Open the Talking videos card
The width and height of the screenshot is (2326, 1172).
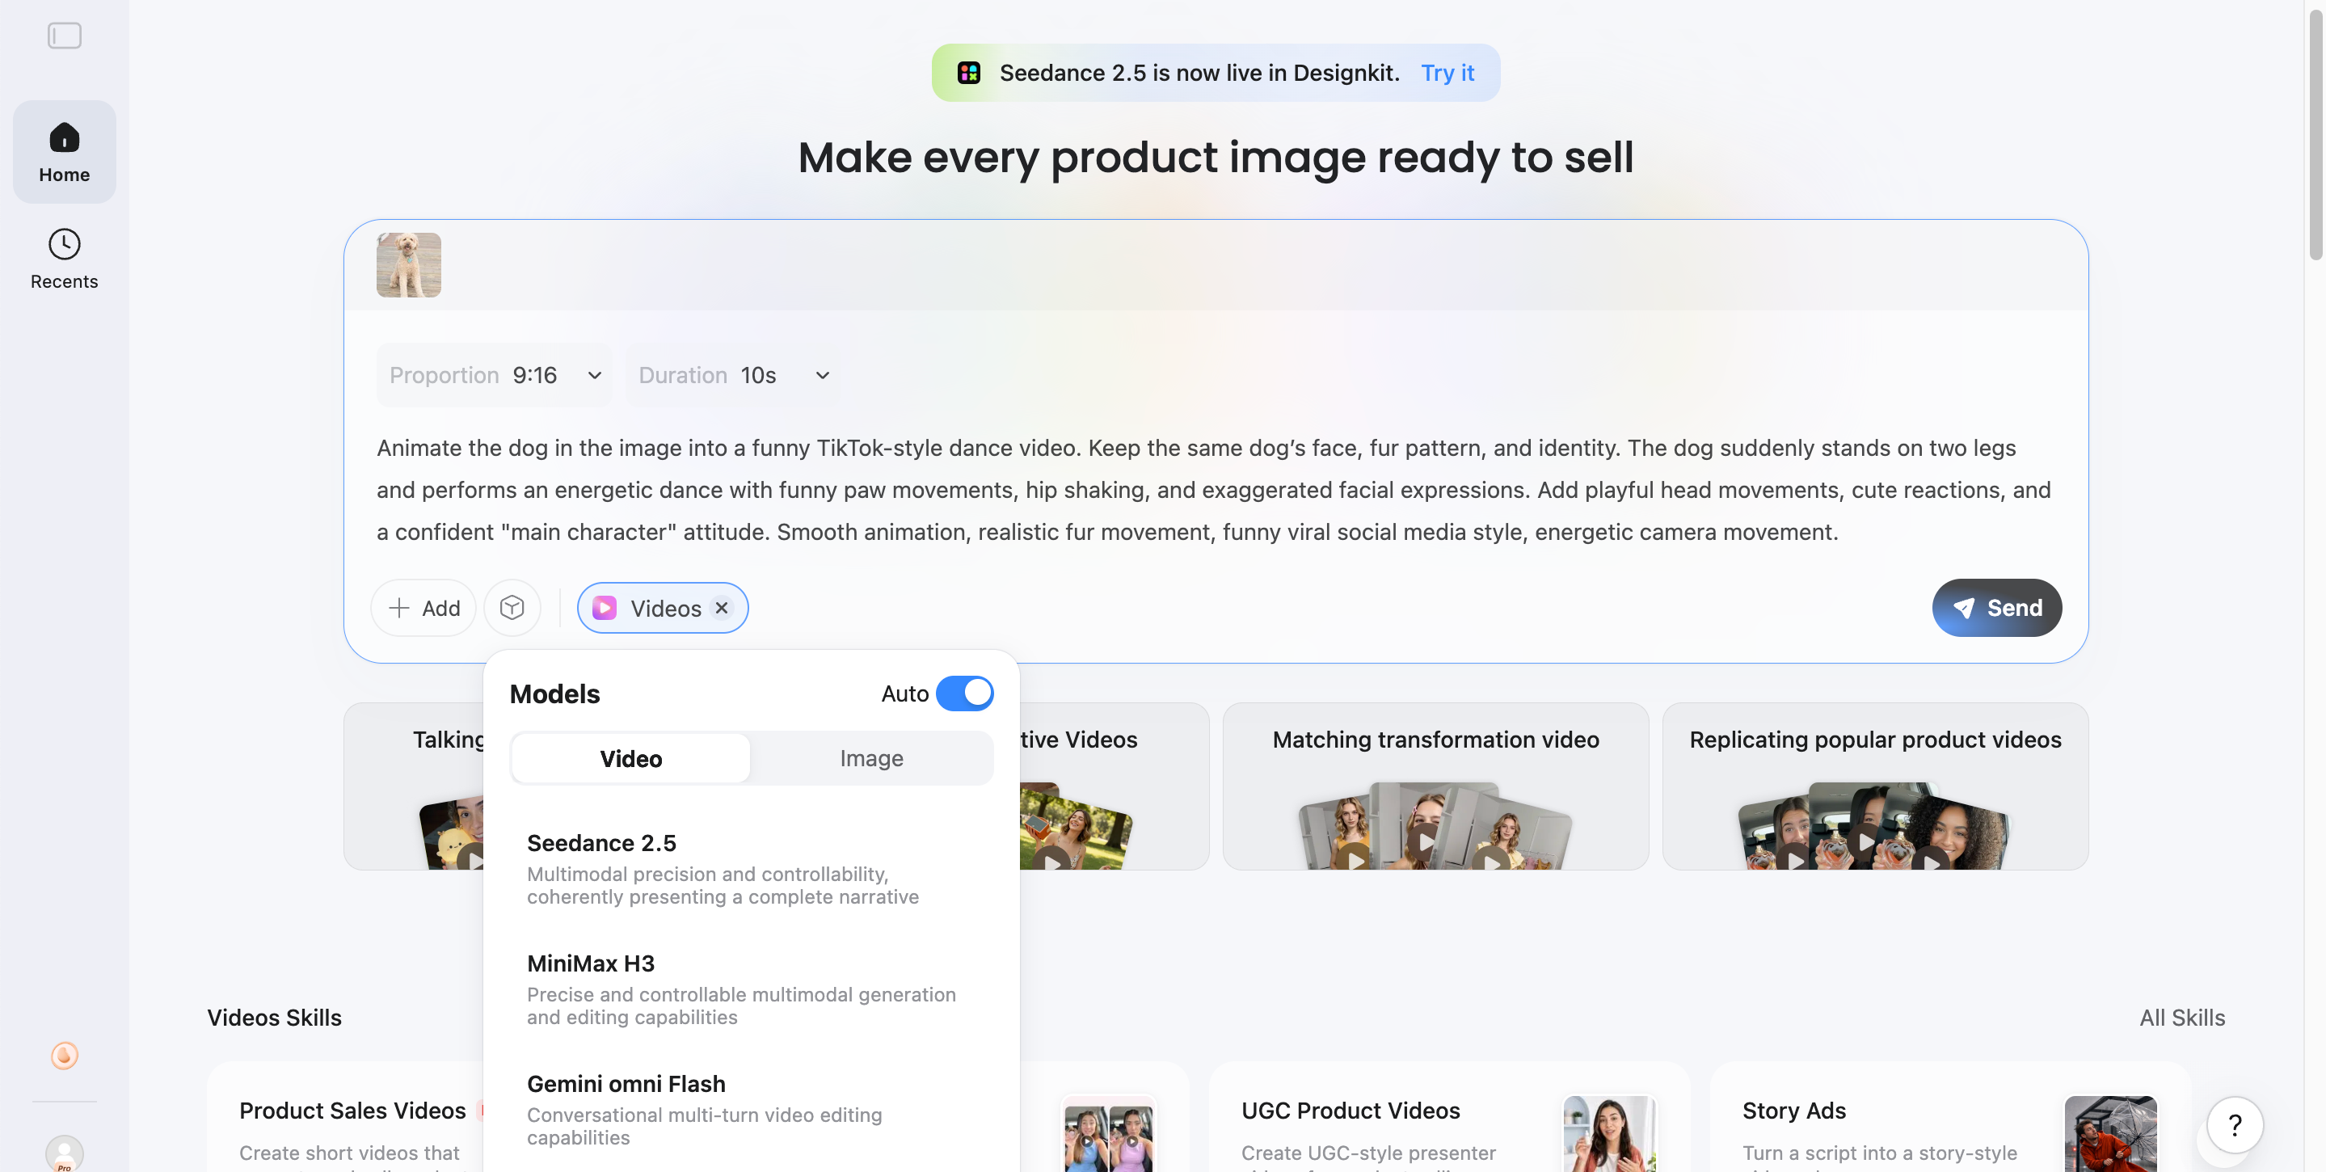tap(414, 786)
